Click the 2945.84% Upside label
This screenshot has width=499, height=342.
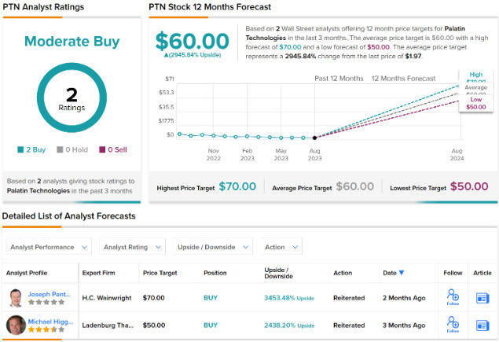tap(193, 55)
